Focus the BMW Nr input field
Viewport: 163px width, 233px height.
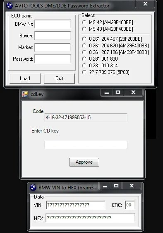53,24
